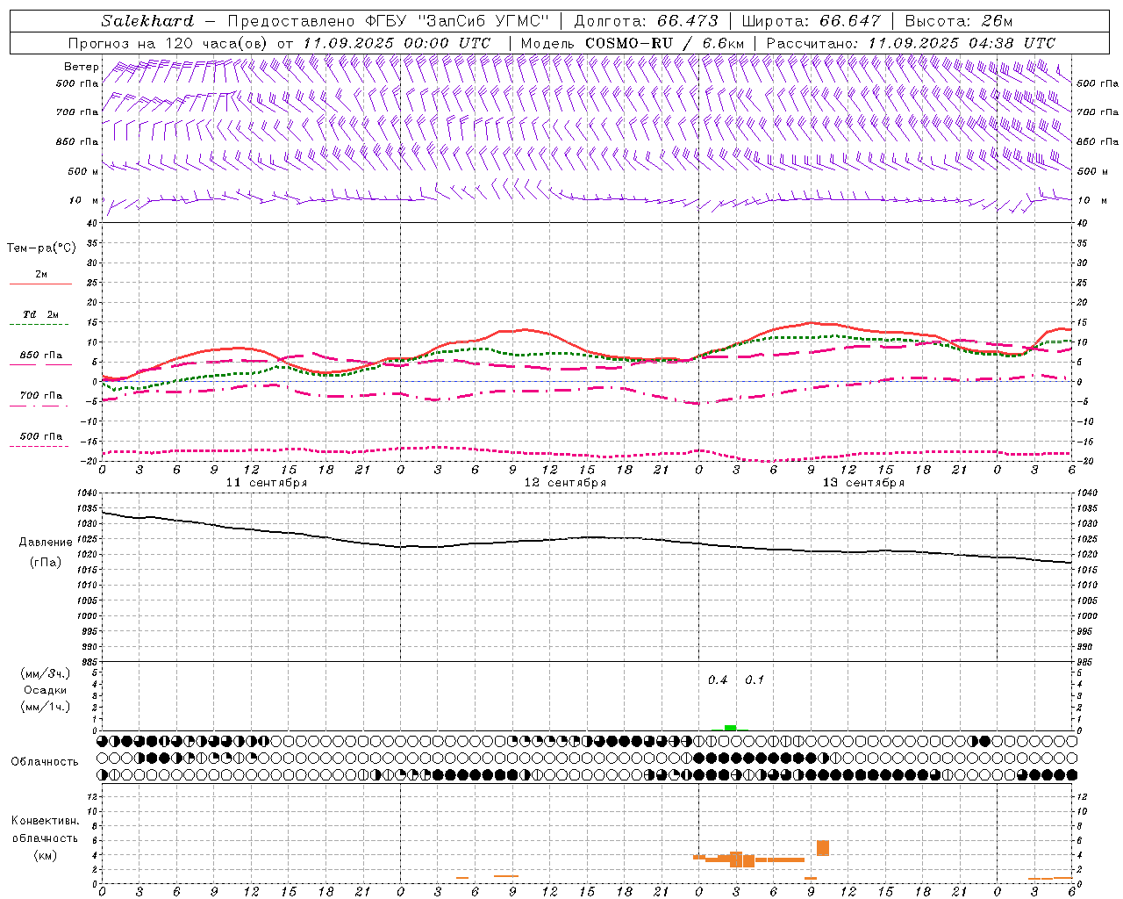
Task: Click the 'Давление' pressure label
Action: tap(45, 543)
